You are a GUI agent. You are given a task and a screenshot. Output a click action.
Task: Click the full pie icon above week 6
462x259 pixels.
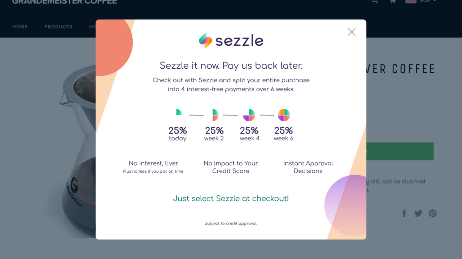click(284, 115)
